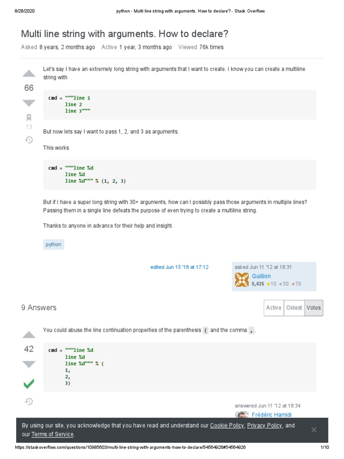The width and height of the screenshot is (344, 459).
Task: Open Quillion's user profile
Action: click(261, 276)
